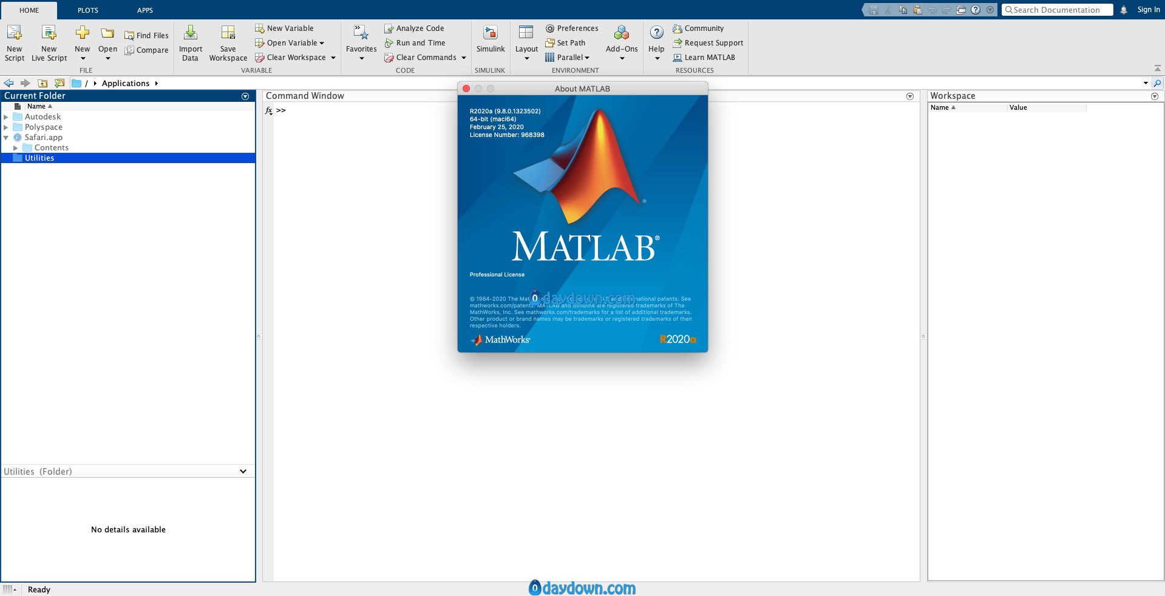Click magnifier search in address bar

(1157, 83)
